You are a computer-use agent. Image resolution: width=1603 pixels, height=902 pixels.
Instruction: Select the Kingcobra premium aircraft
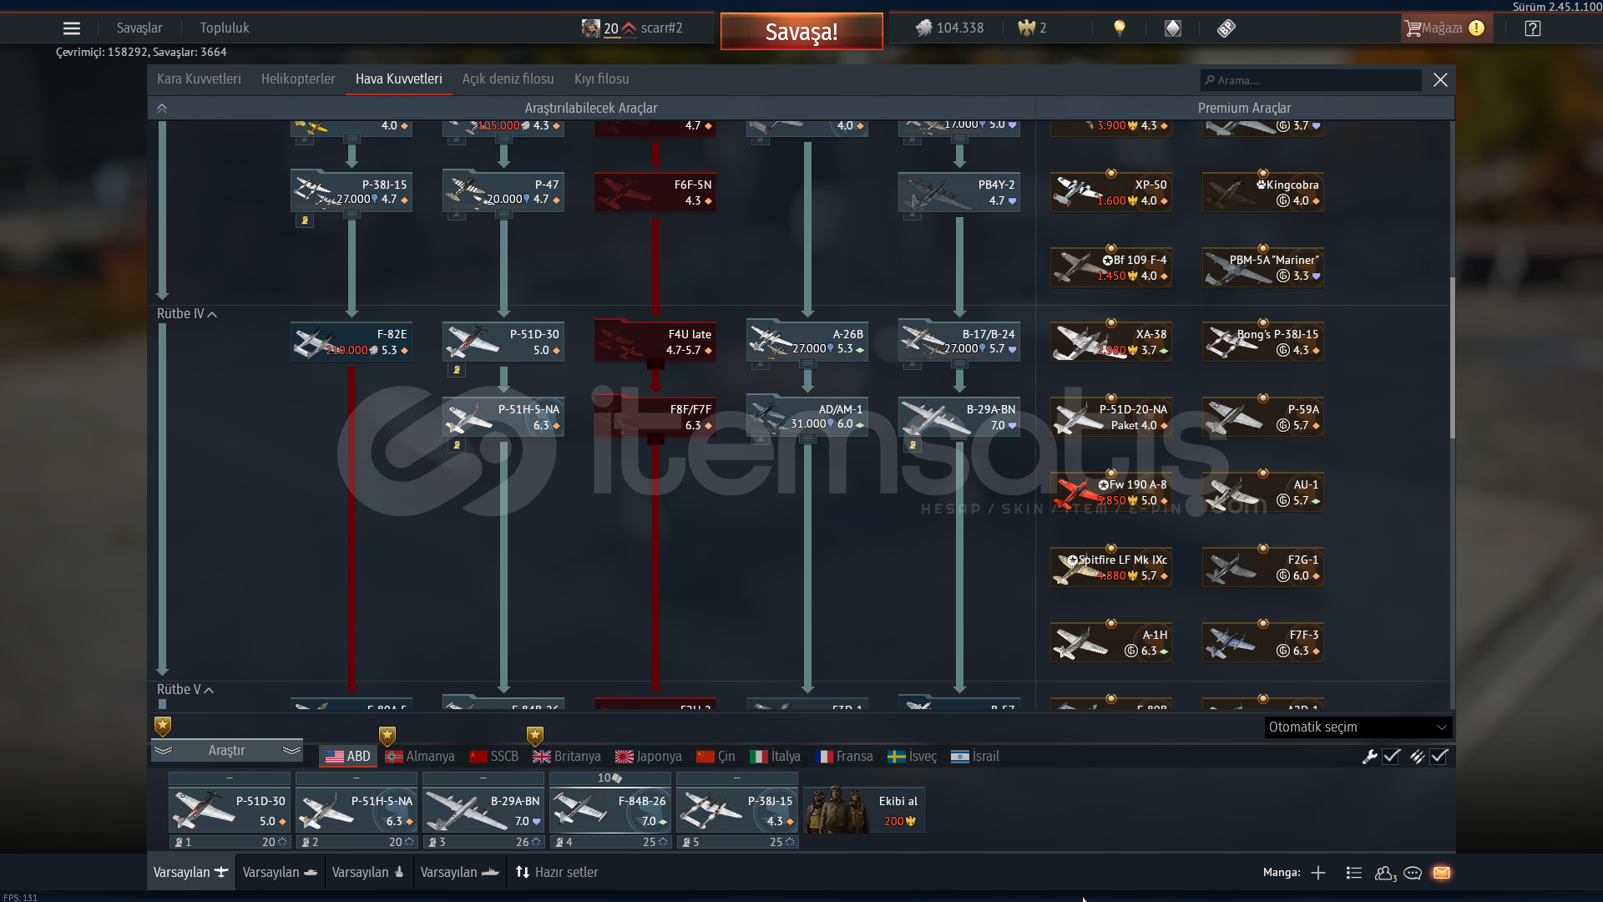1263,192
